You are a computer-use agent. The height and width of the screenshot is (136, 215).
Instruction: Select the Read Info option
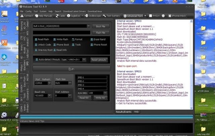coord(60,50)
